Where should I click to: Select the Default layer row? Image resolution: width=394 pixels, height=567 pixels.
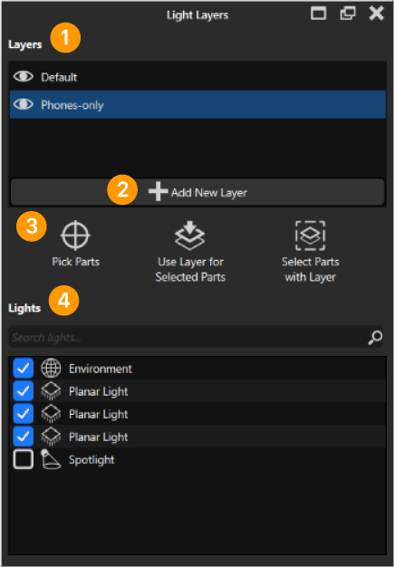pos(197,76)
